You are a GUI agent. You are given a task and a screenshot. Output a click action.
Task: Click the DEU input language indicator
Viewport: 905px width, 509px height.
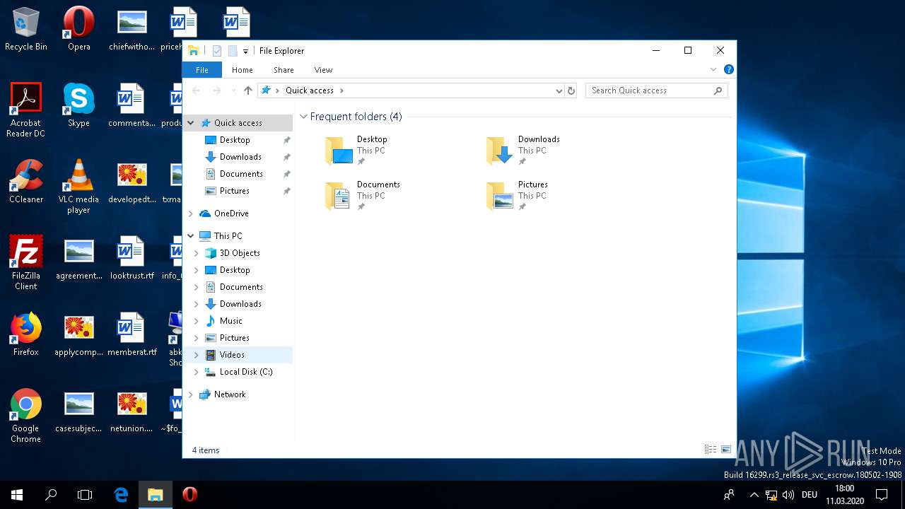click(810, 495)
